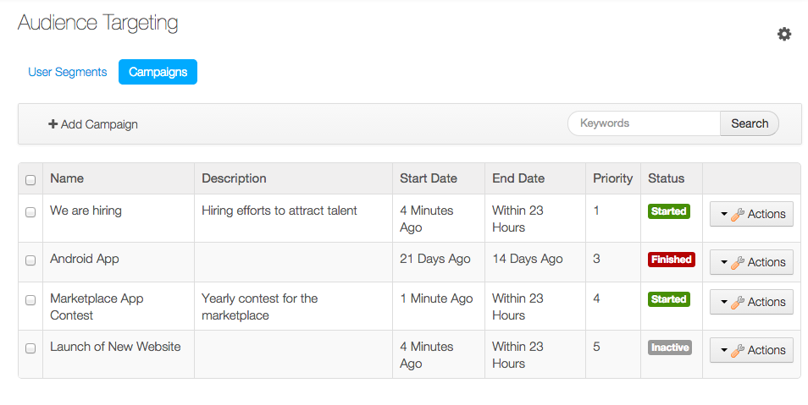Click the red Finished status badge
Screen dimensions: 808x405
(672, 260)
